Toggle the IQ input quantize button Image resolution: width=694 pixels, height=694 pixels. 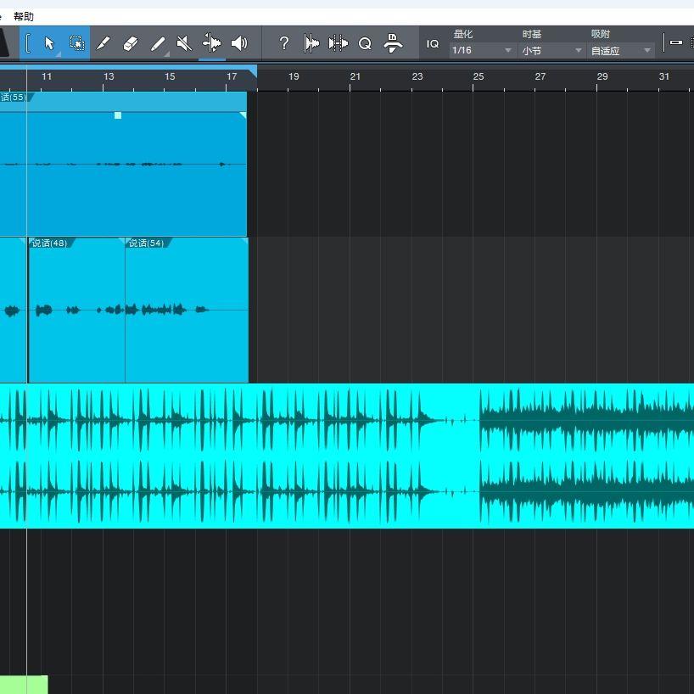[433, 44]
